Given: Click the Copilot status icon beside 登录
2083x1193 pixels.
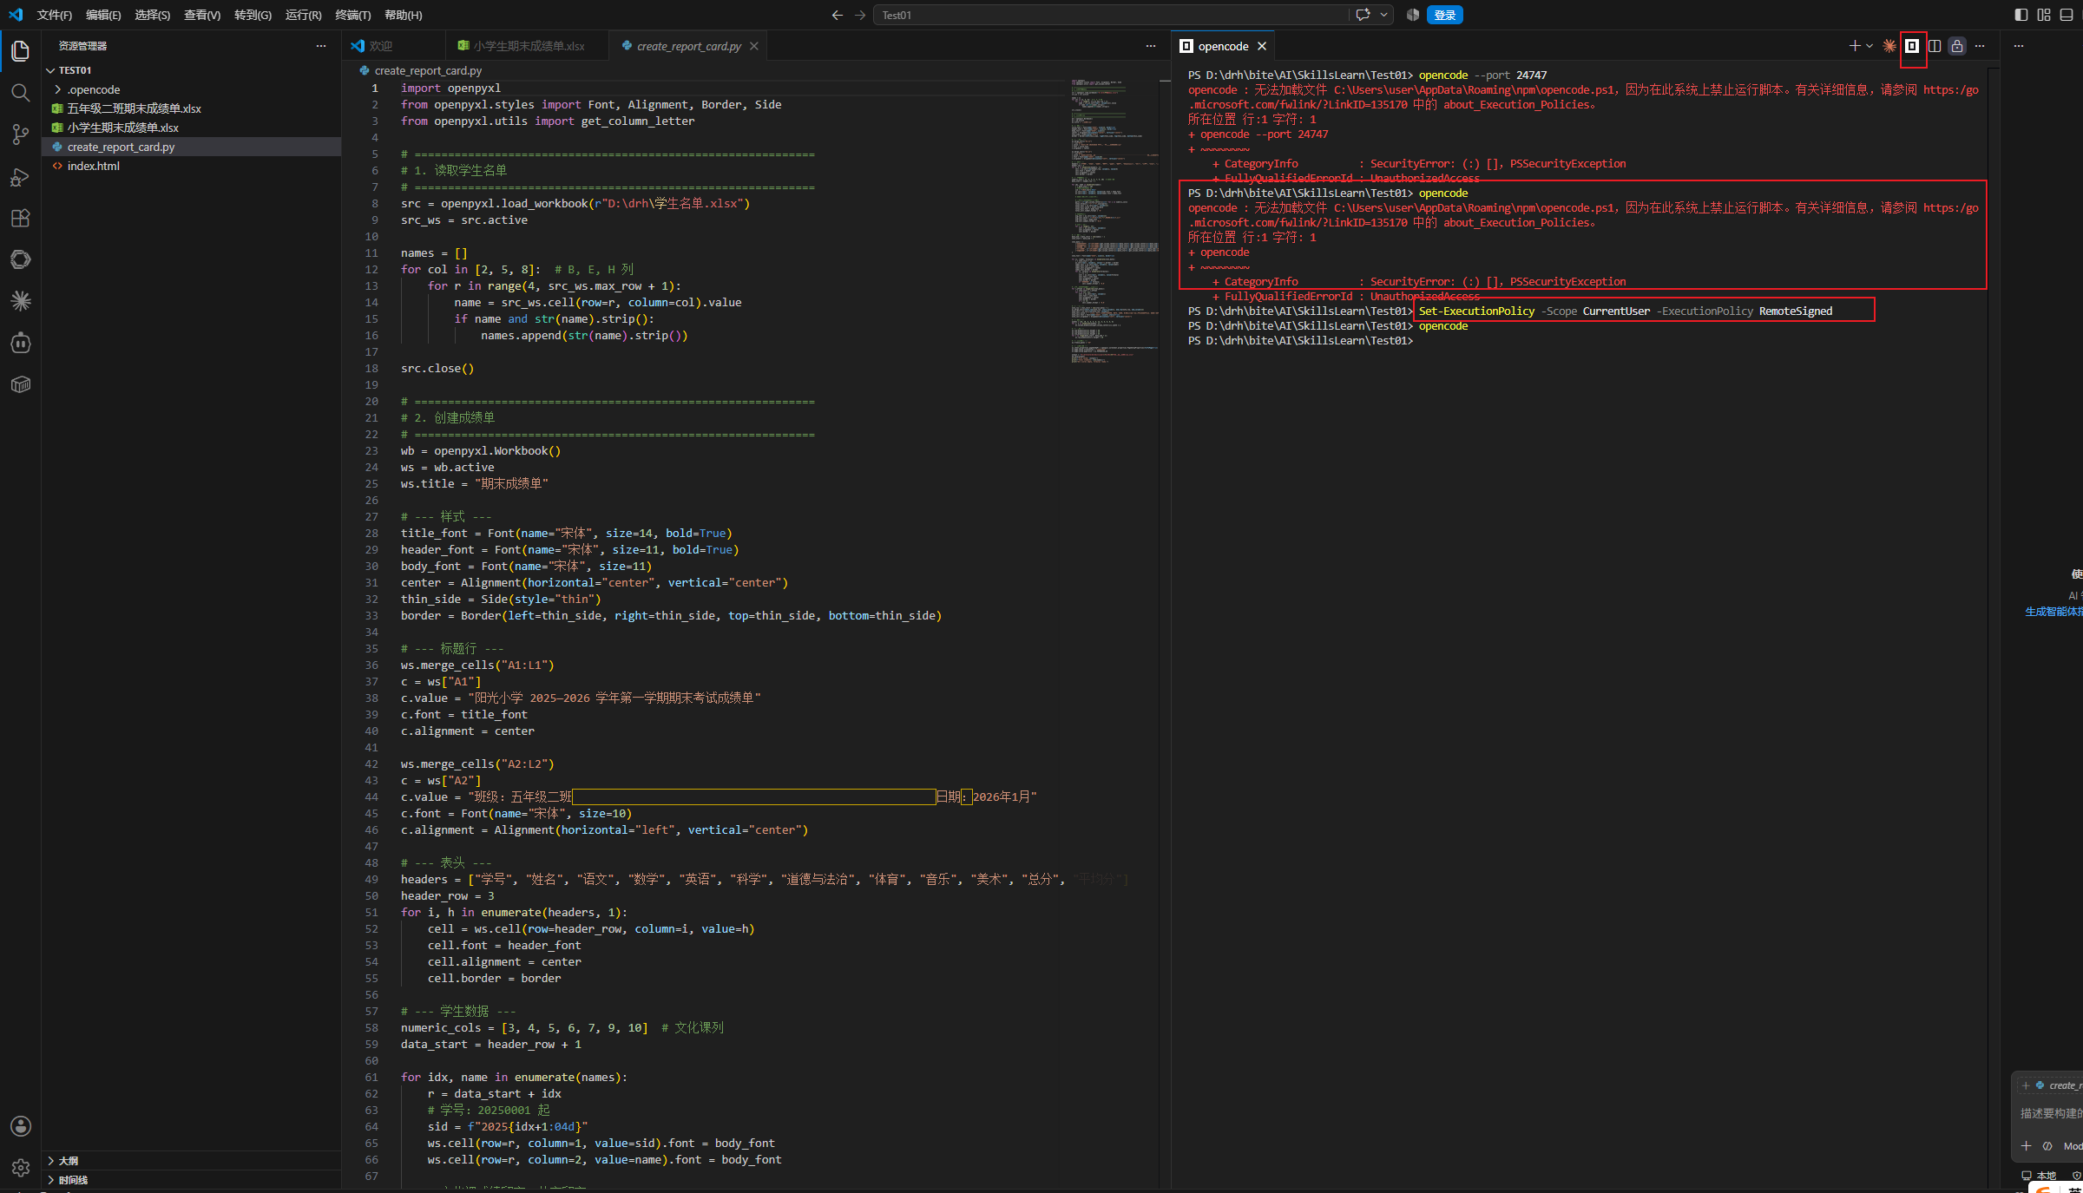Looking at the screenshot, I should (1412, 15).
